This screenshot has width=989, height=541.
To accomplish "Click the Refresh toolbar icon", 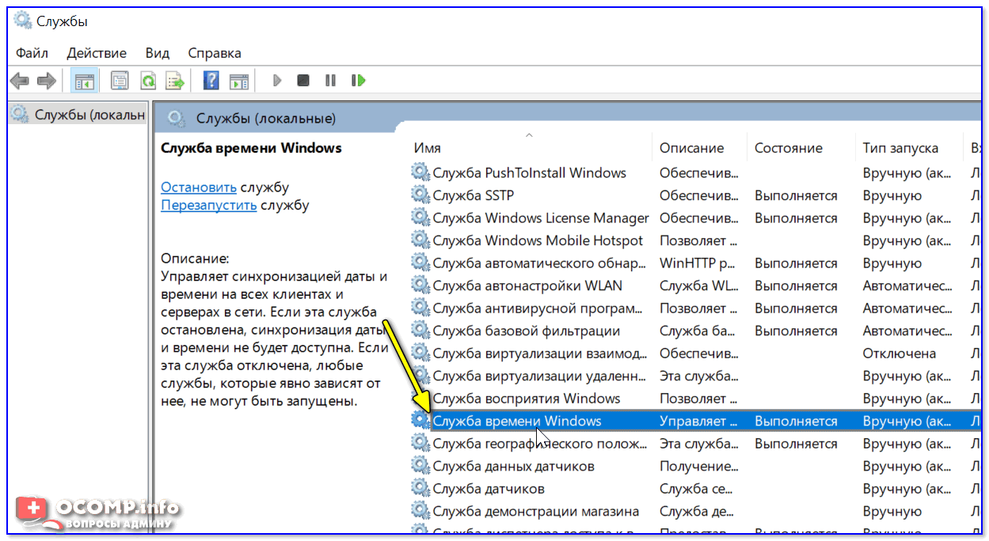I will click(147, 81).
